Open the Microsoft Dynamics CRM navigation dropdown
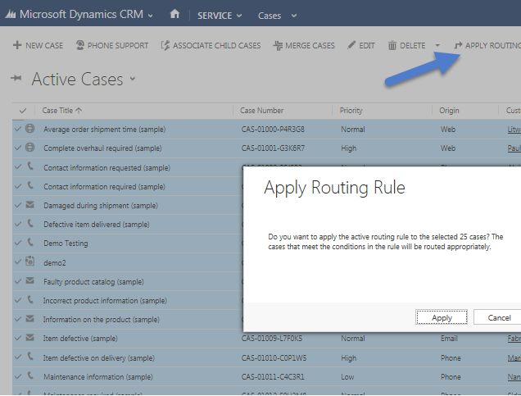 point(151,16)
